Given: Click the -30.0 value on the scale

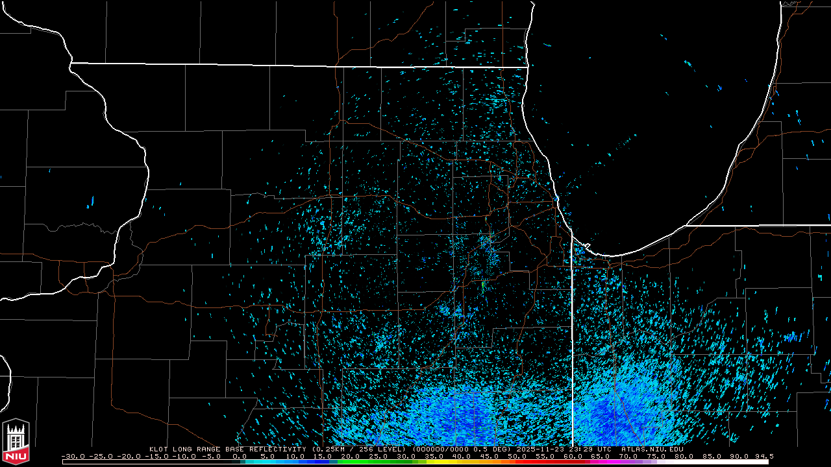Looking at the screenshot, I should 72,456.
